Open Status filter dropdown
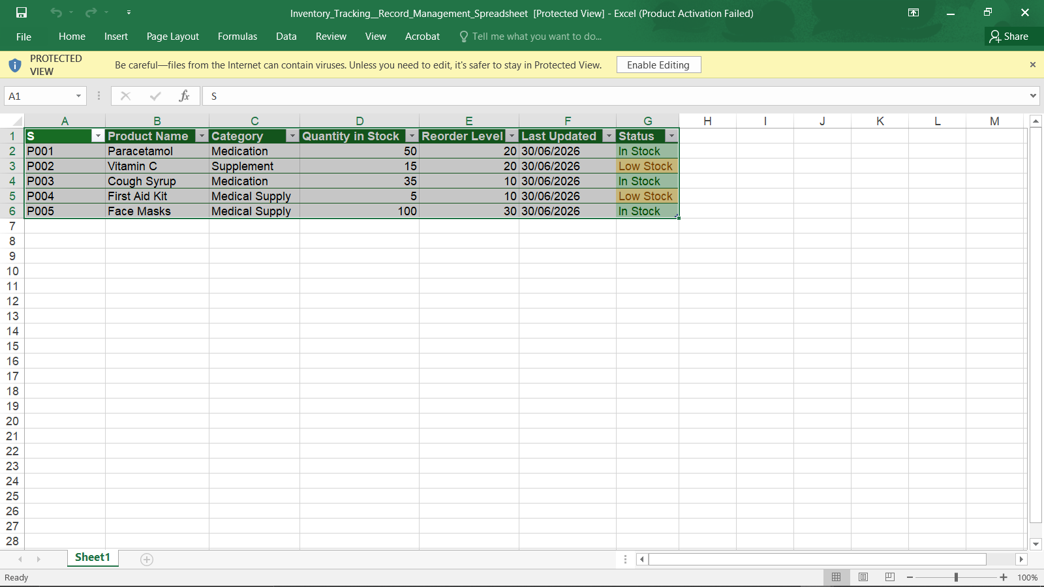The width and height of the screenshot is (1044, 587). click(x=671, y=136)
